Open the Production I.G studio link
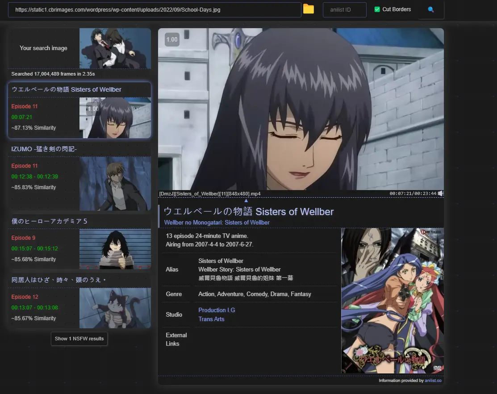 coord(217,310)
